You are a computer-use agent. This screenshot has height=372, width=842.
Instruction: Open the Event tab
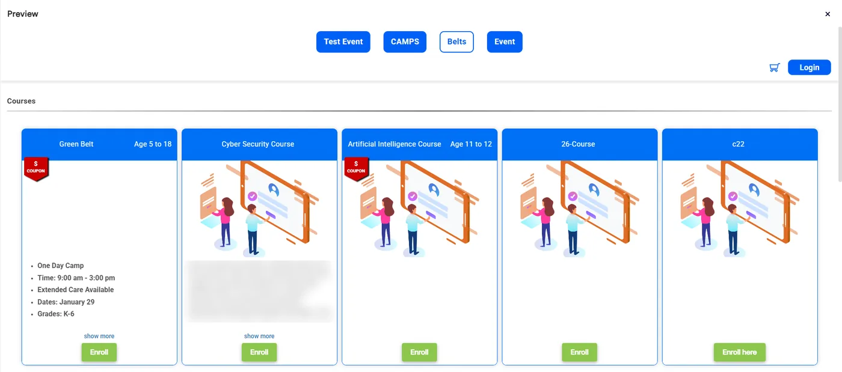click(x=505, y=42)
